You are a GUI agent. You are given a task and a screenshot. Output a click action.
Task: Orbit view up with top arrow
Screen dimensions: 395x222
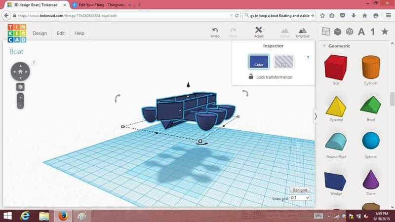point(20,66)
